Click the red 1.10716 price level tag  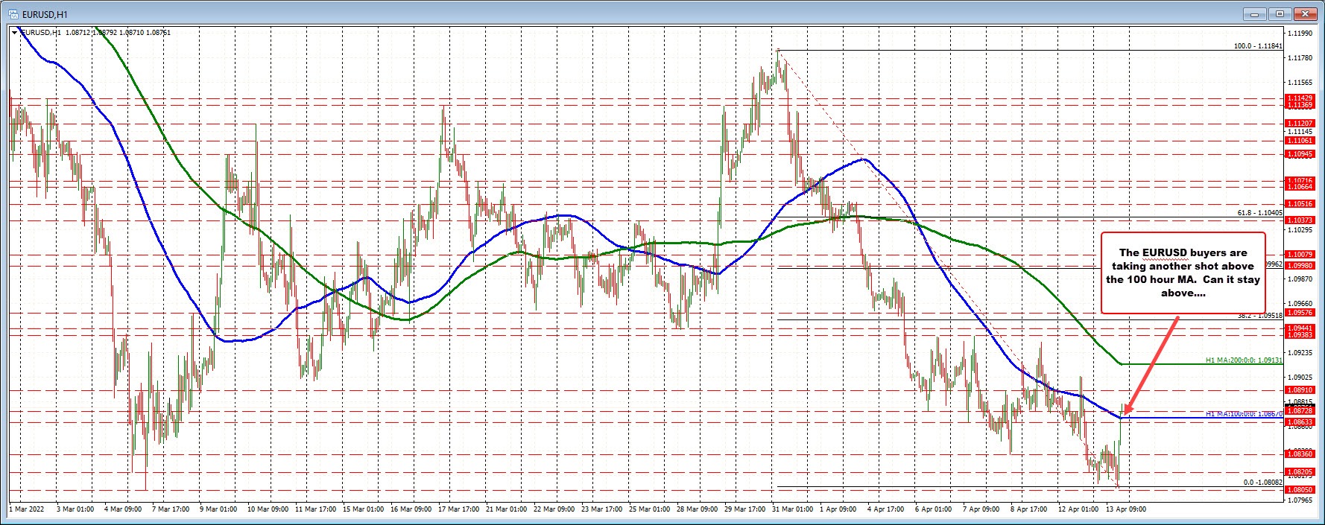1301,181
